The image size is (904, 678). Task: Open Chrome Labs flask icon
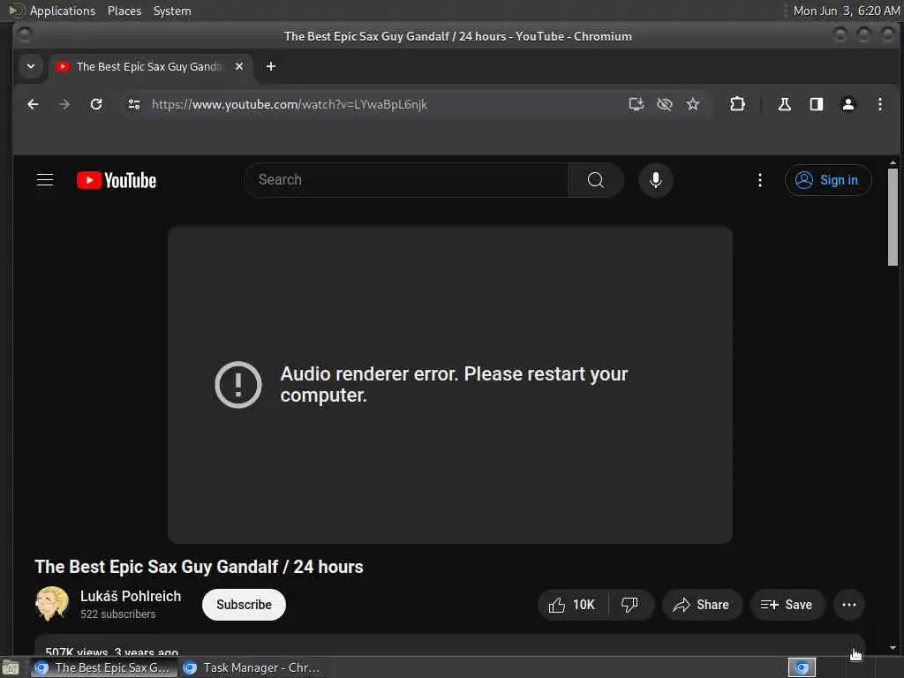(x=784, y=104)
